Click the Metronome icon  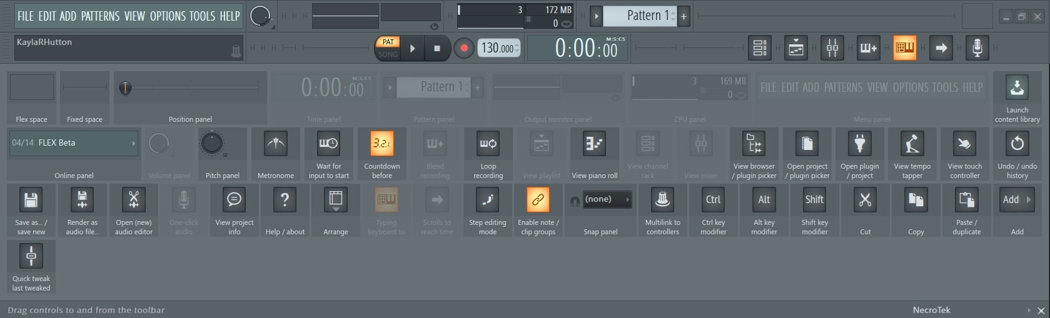click(275, 144)
